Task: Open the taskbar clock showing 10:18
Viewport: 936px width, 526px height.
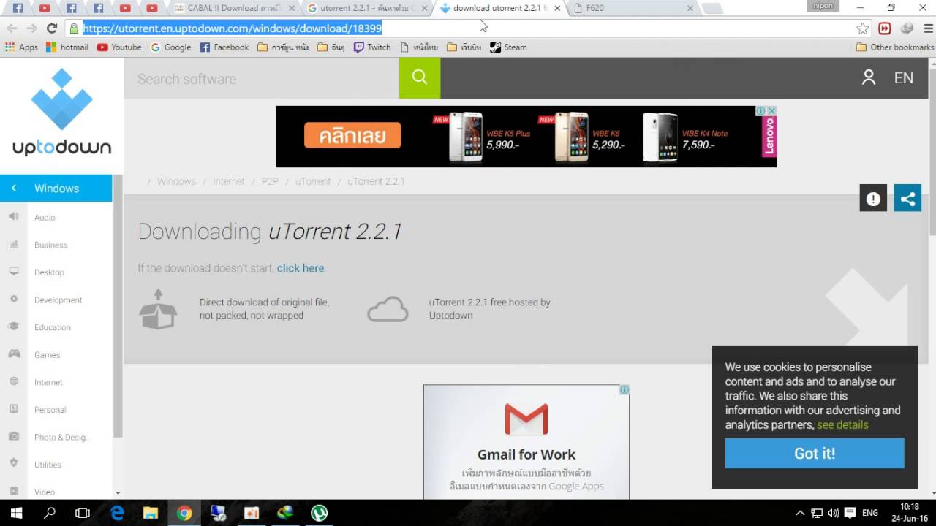Action: [x=909, y=512]
